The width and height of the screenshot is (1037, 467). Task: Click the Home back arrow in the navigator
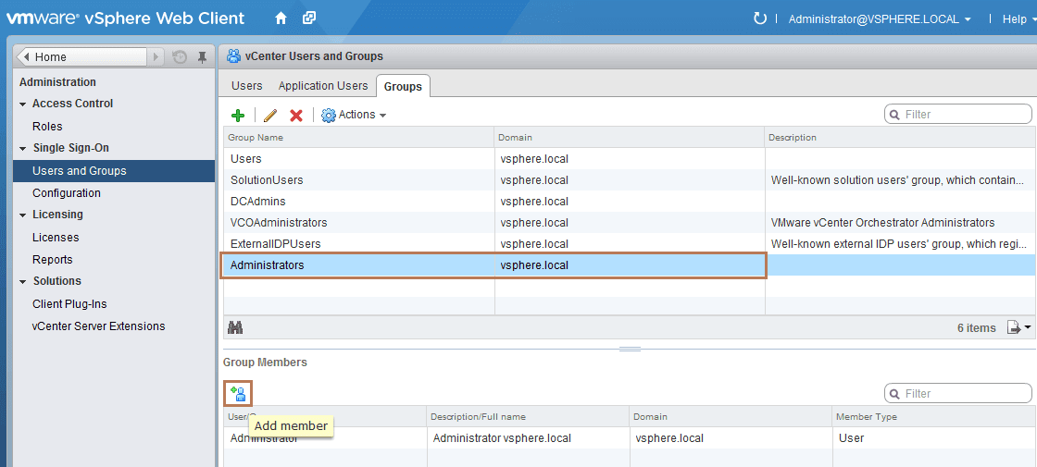tap(25, 56)
